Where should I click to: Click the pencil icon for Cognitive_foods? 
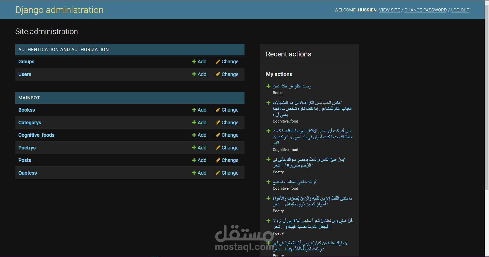pyautogui.click(x=218, y=135)
